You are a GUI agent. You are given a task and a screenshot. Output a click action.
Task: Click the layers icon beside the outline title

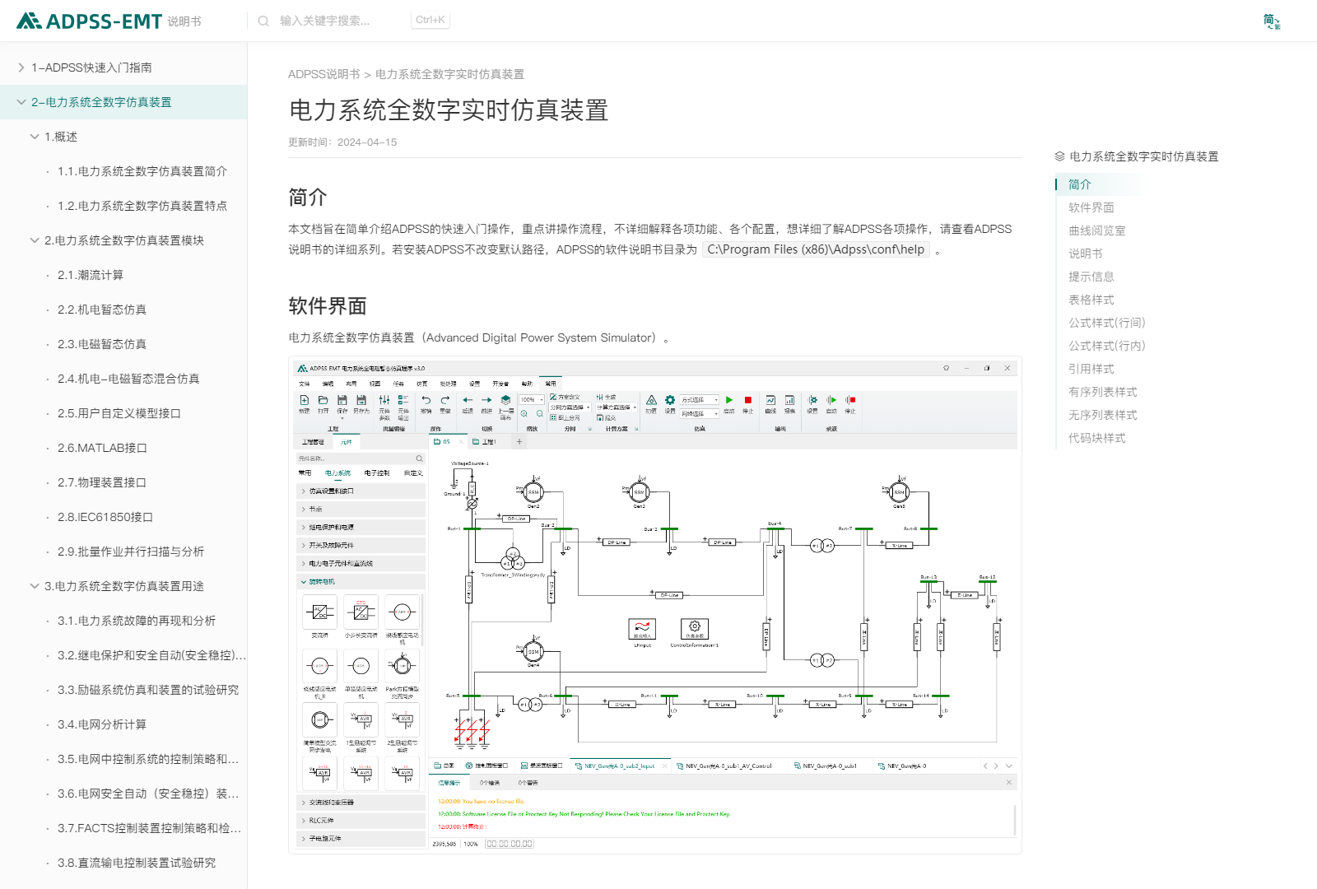(1059, 156)
